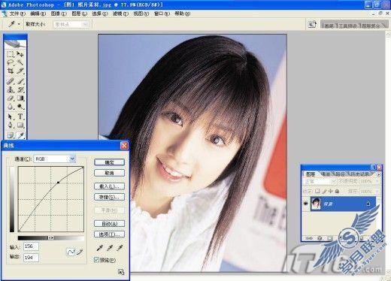This screenshot has height=281, width=391.
Task: Click the black control point on curve
Action: click(58, 183)
